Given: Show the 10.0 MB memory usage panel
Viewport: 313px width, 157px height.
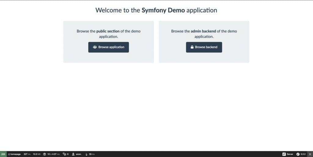Looking at the screenshot, I should (x=37, y=154).
